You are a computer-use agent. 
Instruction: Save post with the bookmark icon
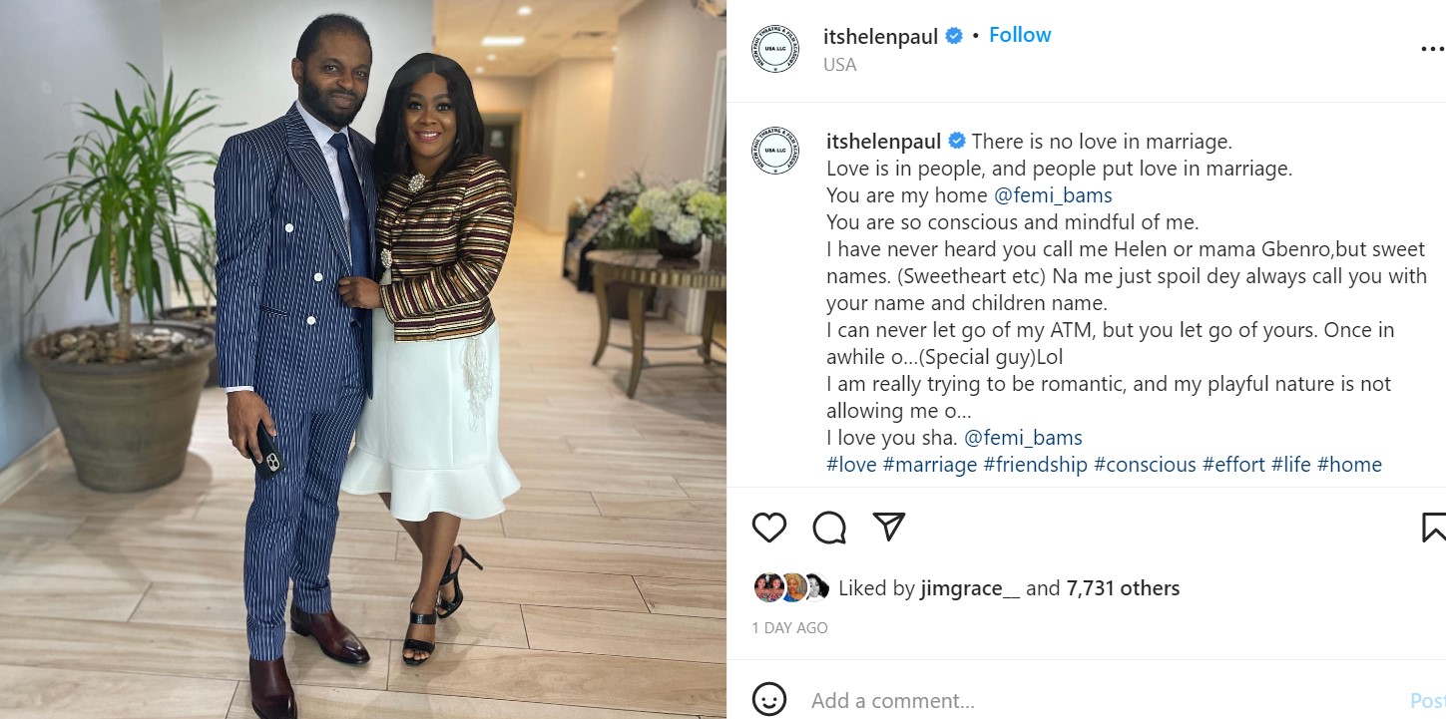[x=1434, y=527]
